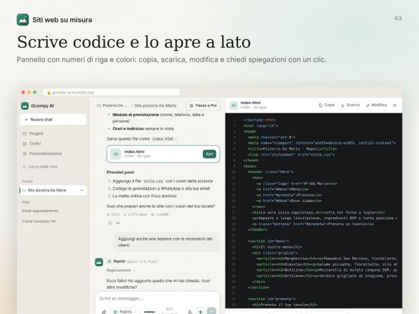Click the Sito pizzeria Da Mario breadcrumb title
This screenshot has width=419, height=314.
click(x=155, y=106)
